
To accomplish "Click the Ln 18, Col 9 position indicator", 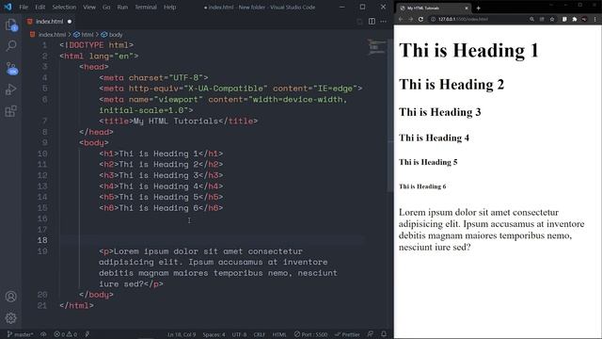I will (182, 334).
